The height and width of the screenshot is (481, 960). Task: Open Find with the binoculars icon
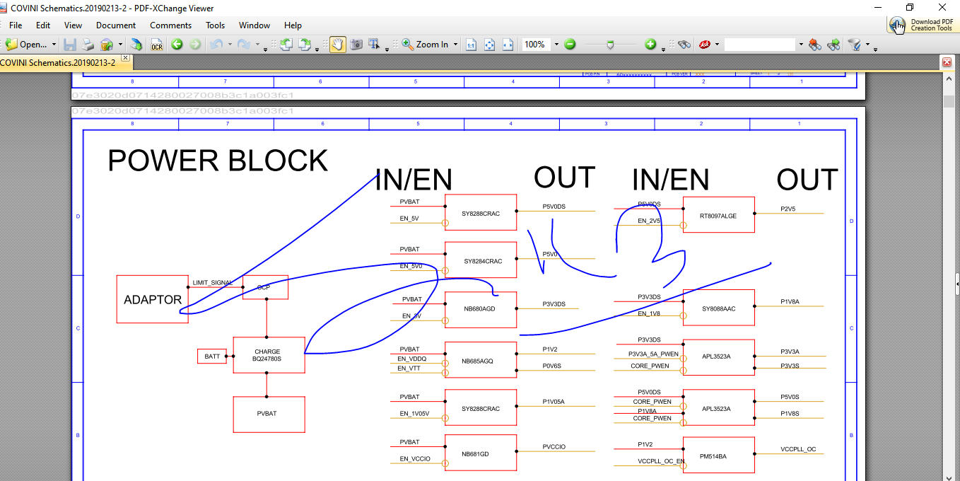coord(684,45)
